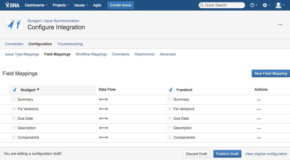Click data flow arrow for Summary row
Screen dimensions: 290x160
pyautogui.click(x=103, y=99)
